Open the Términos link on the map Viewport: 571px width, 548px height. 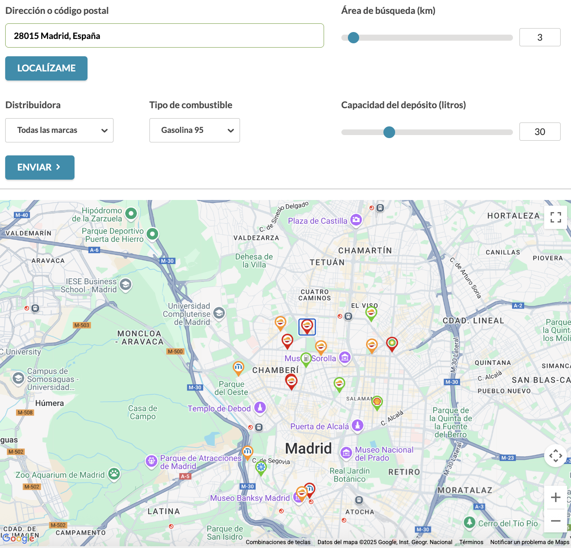(471, 542)
